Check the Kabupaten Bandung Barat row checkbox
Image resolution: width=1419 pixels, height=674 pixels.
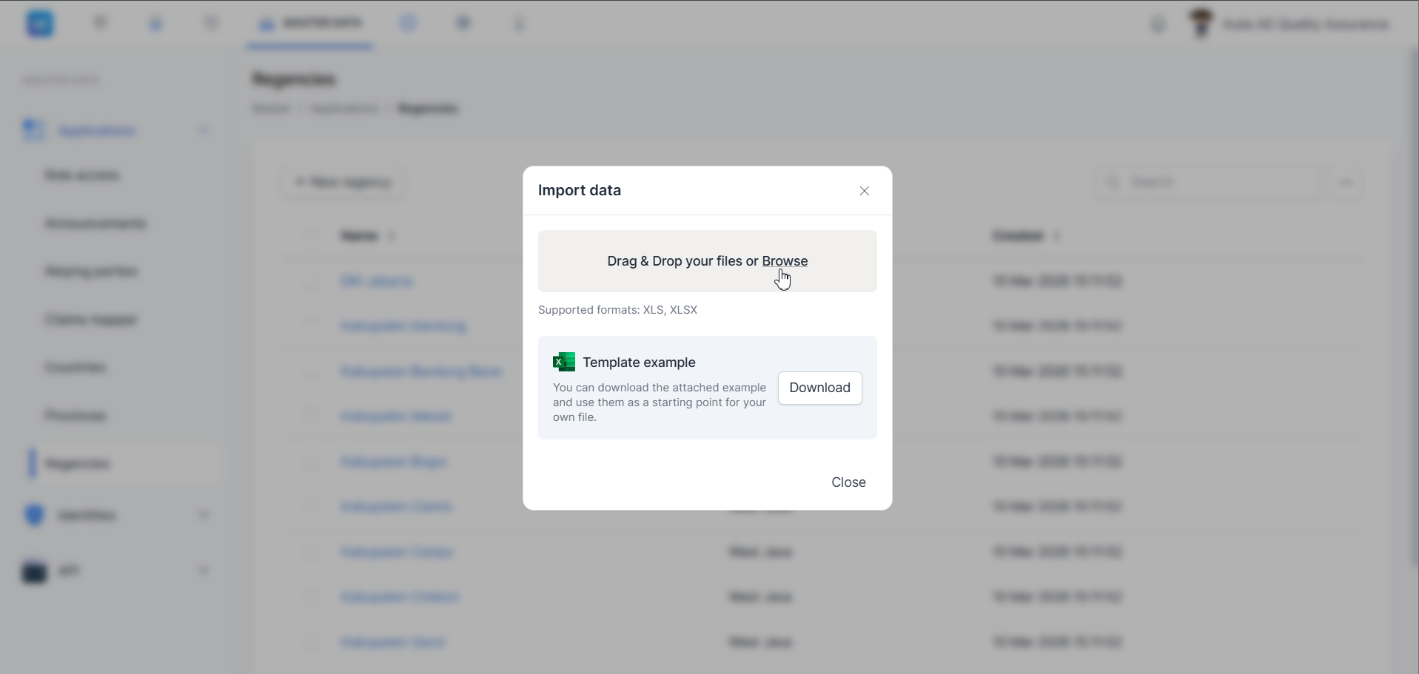311,371
